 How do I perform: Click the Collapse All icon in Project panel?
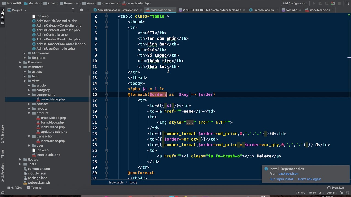pos(73,10)
